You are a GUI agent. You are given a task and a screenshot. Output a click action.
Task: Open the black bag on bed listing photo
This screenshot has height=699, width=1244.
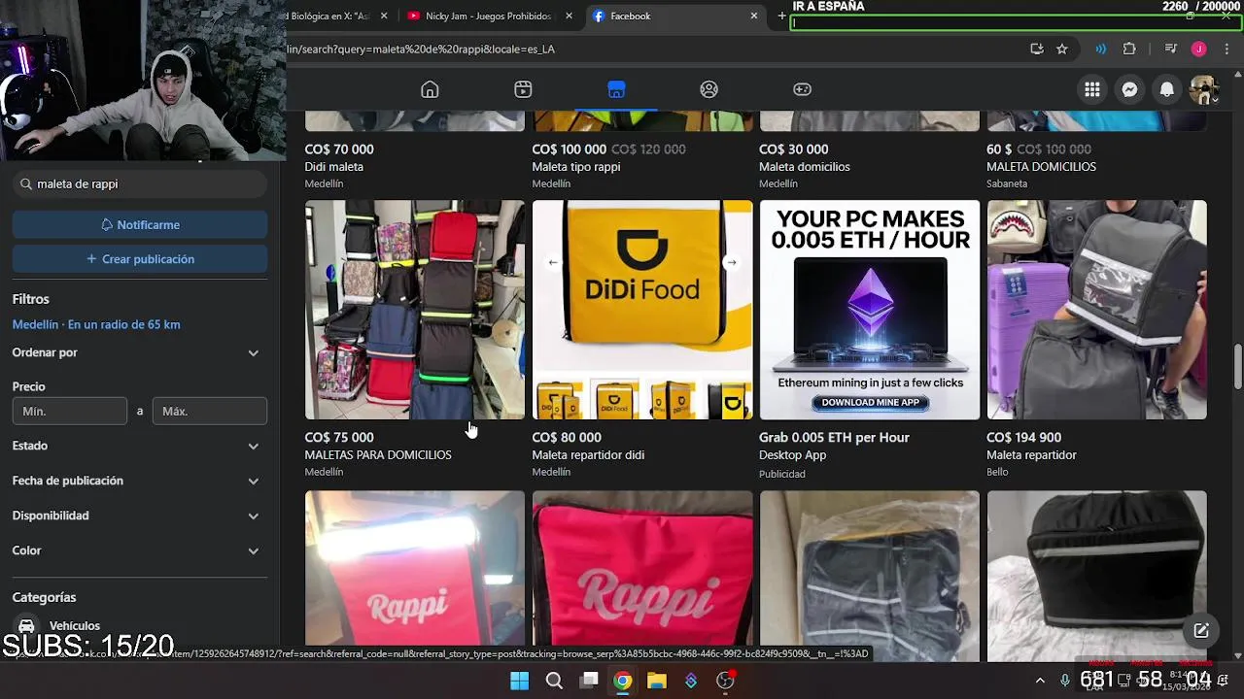(x=1097, y=568)
